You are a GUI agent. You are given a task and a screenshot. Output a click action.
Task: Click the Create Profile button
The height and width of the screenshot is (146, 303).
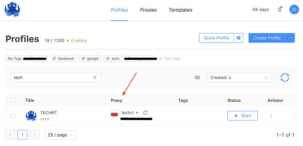tap(267, 38)
